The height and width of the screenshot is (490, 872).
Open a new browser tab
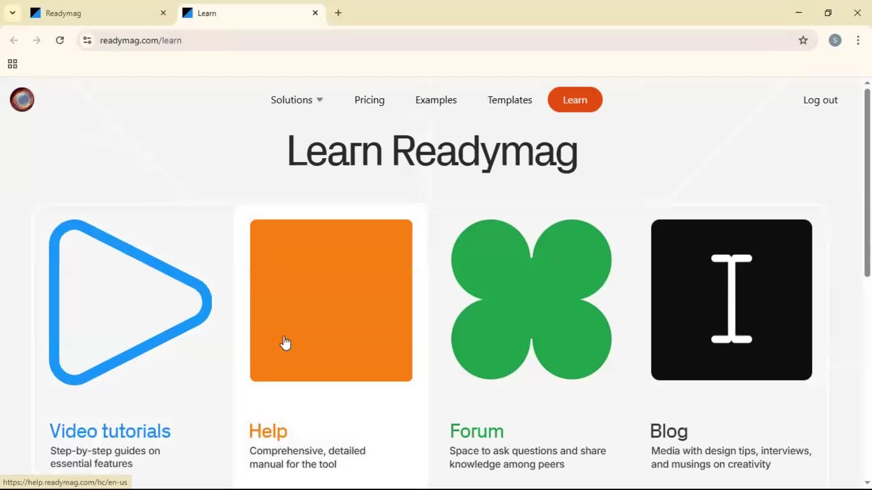tap(338, 13)
